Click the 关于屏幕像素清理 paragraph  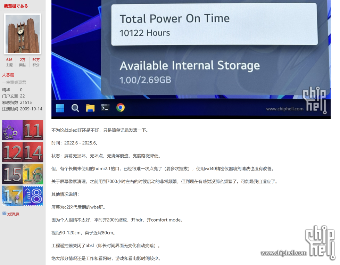pos(165,181)
